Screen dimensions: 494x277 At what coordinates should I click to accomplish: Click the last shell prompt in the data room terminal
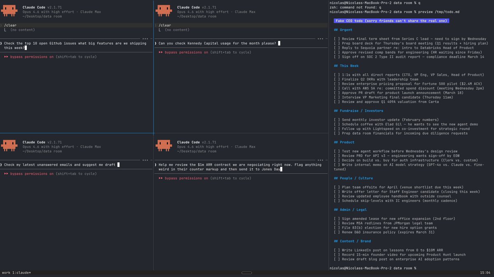[x=373, y=268]
